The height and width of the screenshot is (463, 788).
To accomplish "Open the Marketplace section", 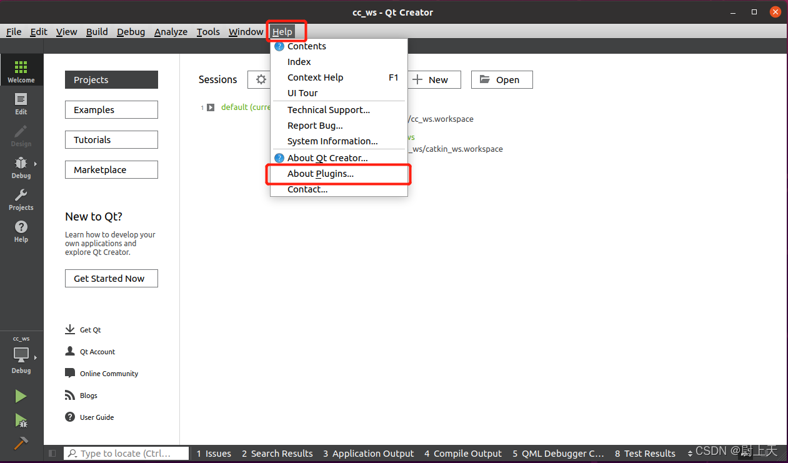I will (111, 170).
